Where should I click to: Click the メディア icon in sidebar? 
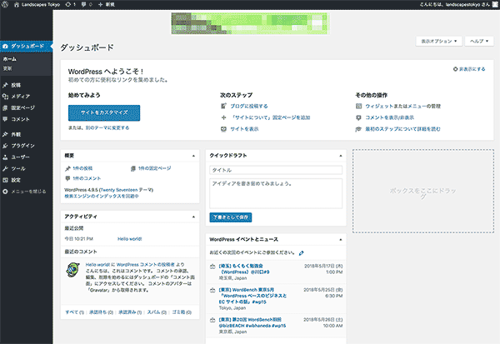(x=5, y=97)
